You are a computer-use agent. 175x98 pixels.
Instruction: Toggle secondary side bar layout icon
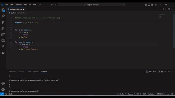152,5
